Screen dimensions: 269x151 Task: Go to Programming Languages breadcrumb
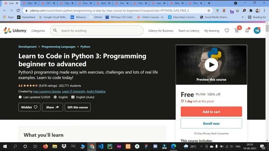(58, 47)
